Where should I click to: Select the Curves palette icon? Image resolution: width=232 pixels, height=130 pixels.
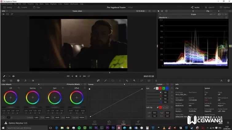[x=98, y=81]
